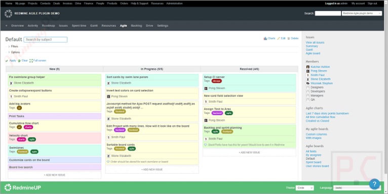Click the trash Delete icon for the board
This screenshot has width=388, height=194.
289,38
